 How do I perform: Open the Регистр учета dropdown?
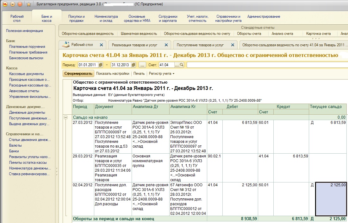[x=162, y=74]
